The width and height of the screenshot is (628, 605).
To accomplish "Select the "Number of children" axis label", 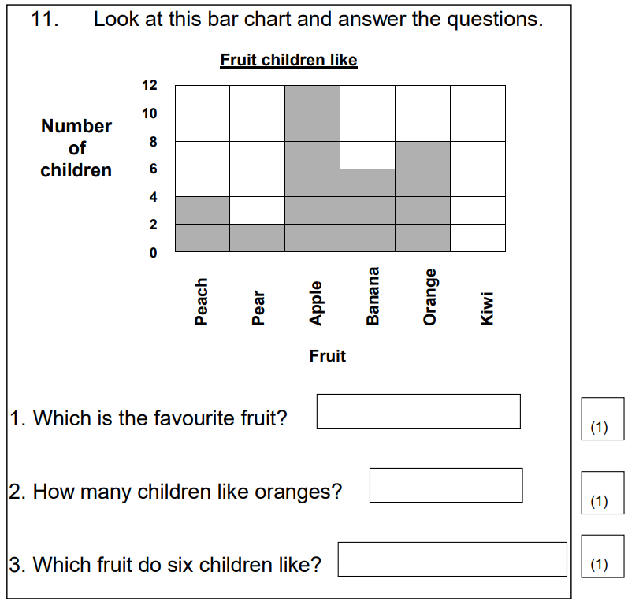I will [76, 148].
